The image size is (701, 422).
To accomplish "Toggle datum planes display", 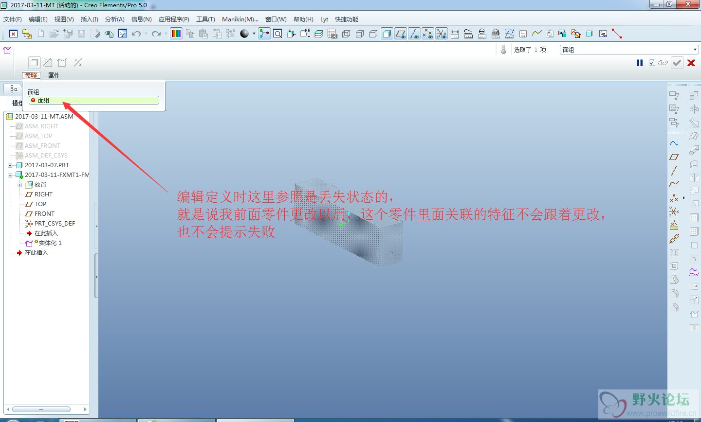I will pos(401,34).
